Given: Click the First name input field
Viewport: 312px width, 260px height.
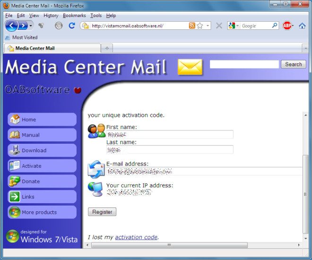Looking at the screenshot, I should pos(170,134).
